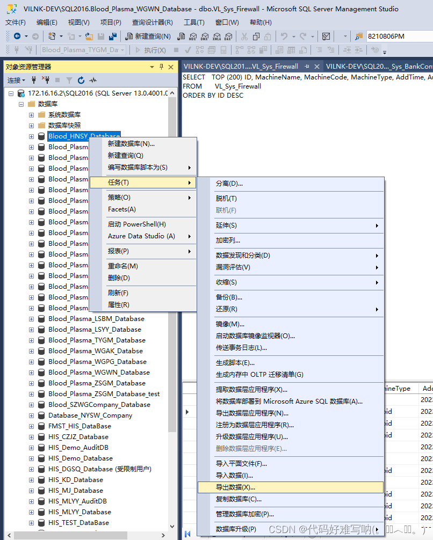Close the Object Explorer panel

(171, 67)
